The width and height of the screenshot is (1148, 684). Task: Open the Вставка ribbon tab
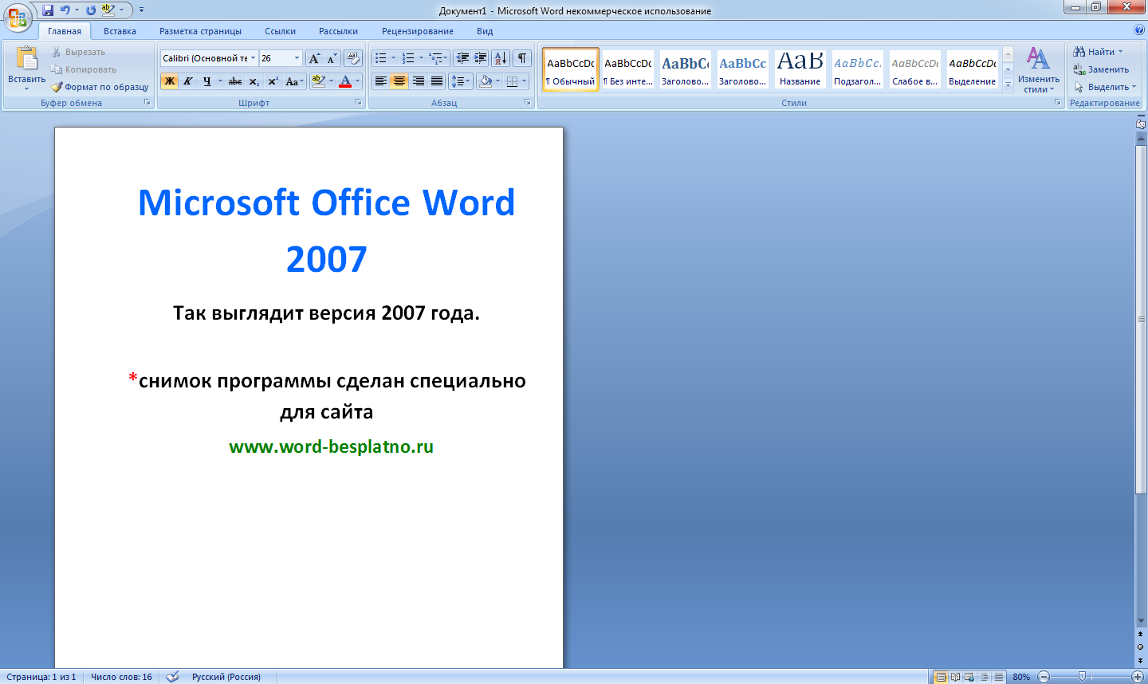[x=120, y=31]
